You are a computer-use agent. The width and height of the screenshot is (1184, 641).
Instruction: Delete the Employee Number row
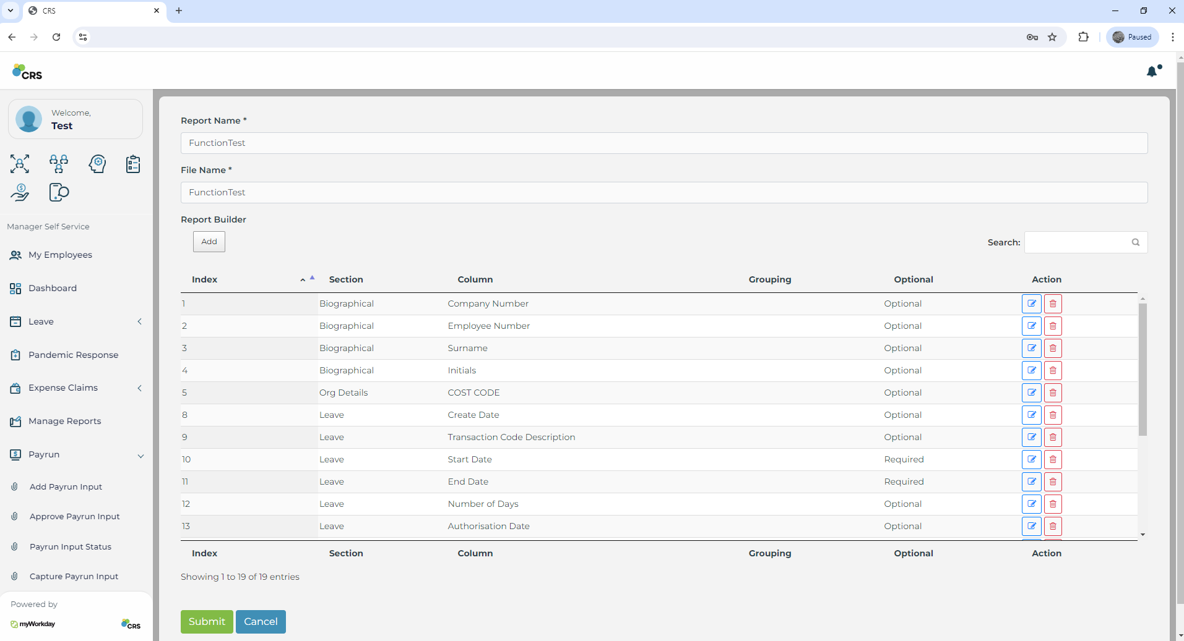click(1053, 326)
